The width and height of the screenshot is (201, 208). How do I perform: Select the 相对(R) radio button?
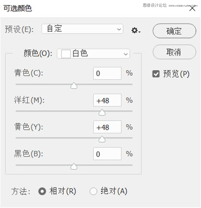[42, 191]
